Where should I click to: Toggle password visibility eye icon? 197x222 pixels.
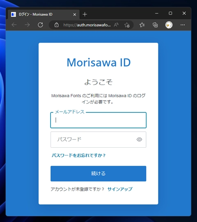click(x=140, y=140)
